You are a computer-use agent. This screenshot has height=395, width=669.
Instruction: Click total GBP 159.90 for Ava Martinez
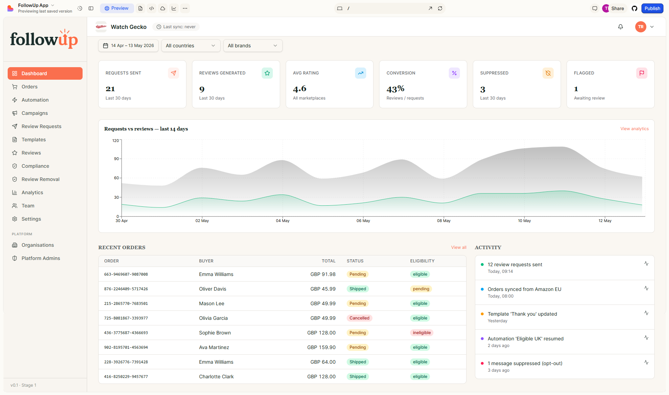[x=321, y=347]
